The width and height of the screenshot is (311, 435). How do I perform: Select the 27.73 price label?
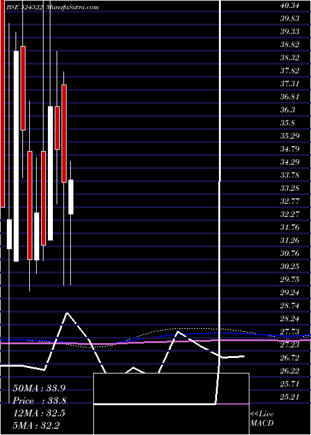coord(290,331)
